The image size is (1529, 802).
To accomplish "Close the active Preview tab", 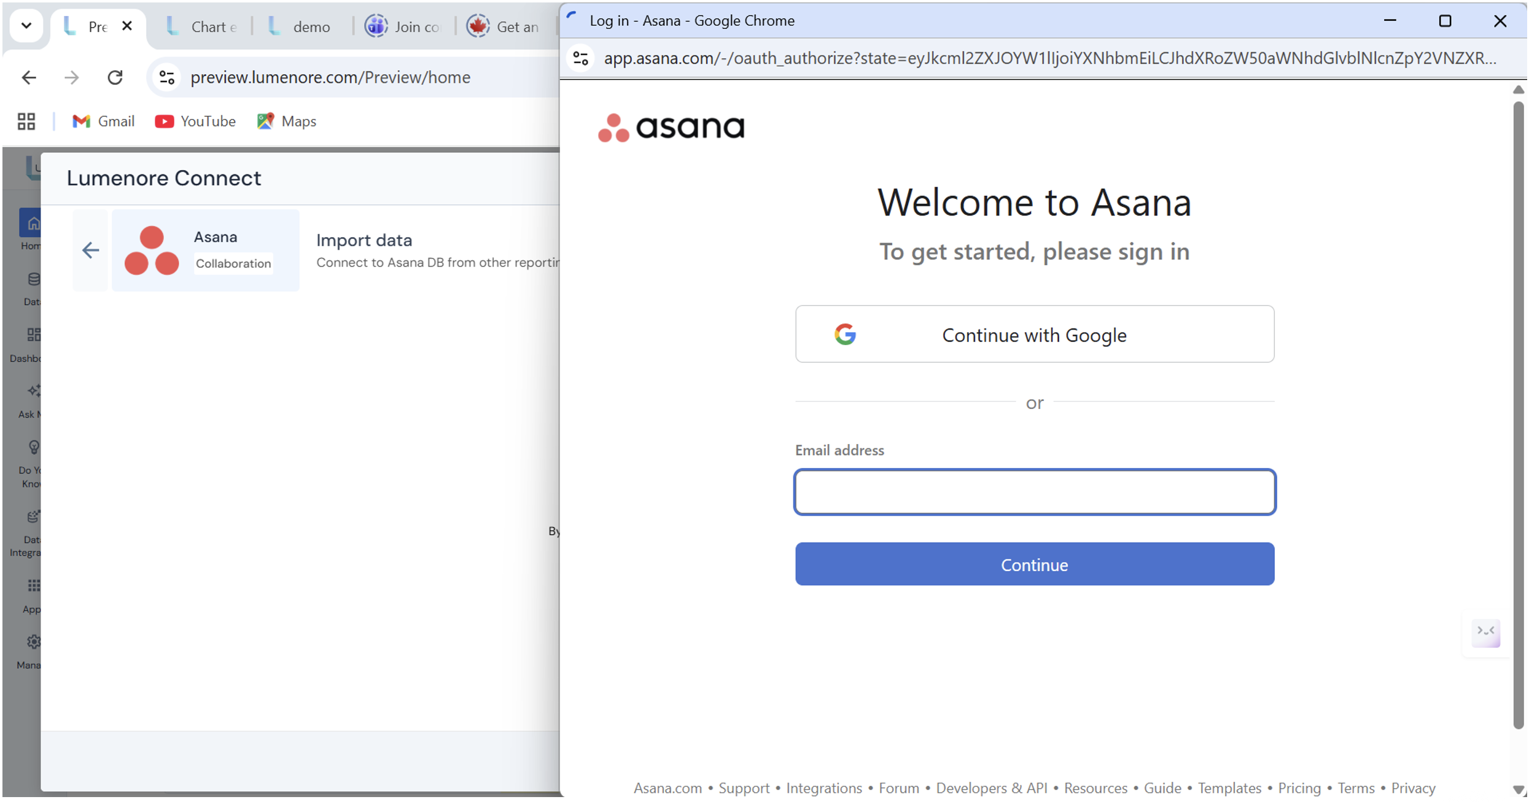I will point(127,26).
